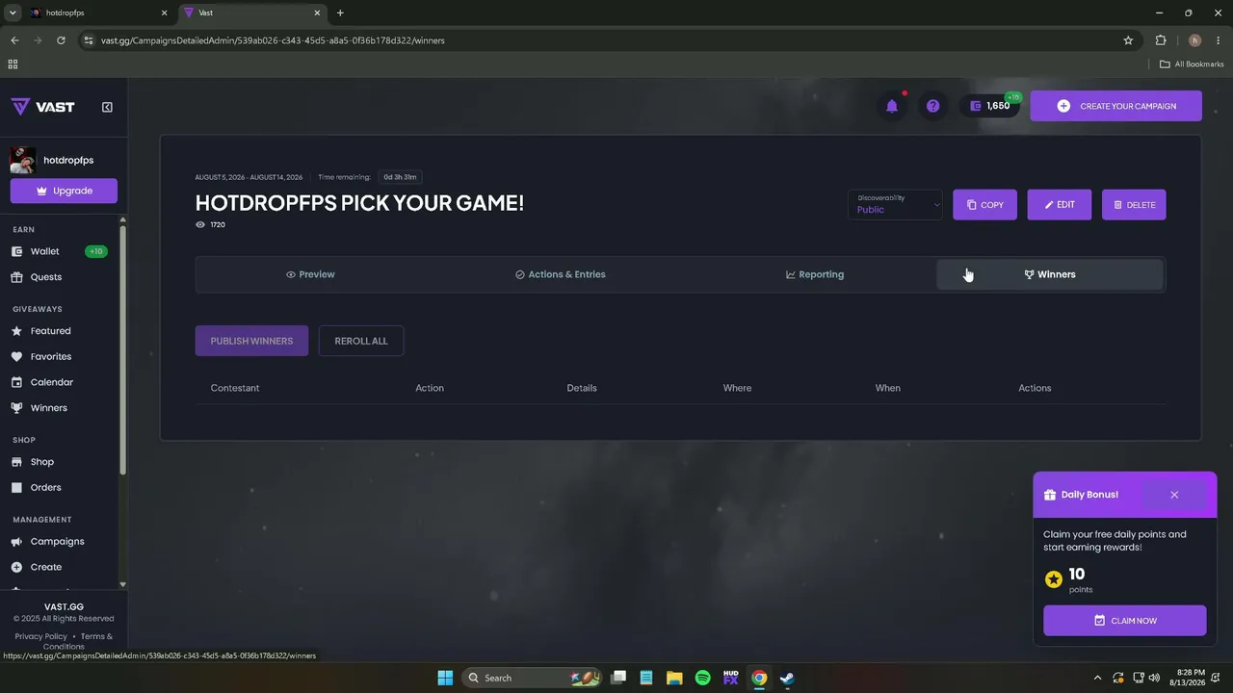This screenshot has width=1233, height=693.
Task: Open the tab search dropdown arrow
Action: click(x=13, y=13)
